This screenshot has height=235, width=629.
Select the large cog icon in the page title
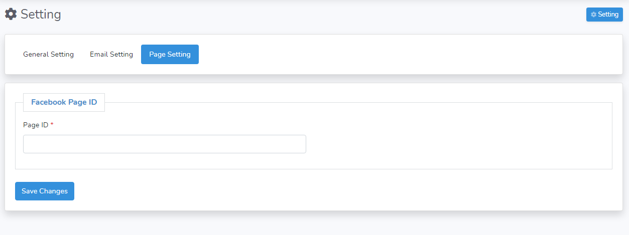pyautogui.click(x=11, y=14)
